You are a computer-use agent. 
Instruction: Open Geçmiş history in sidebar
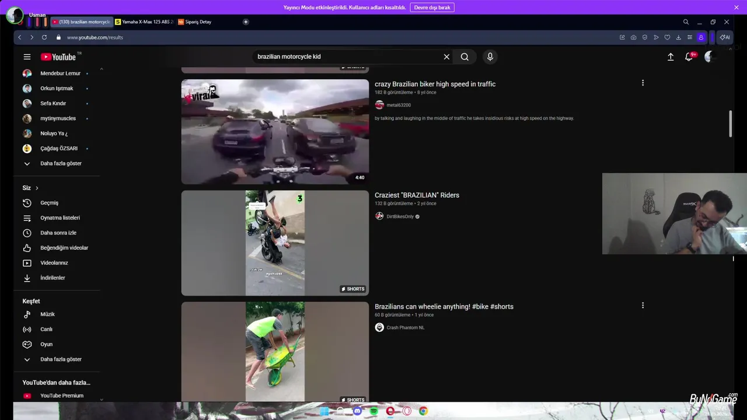(49, 203)
